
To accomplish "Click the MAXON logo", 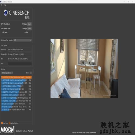I will [7, 130].
